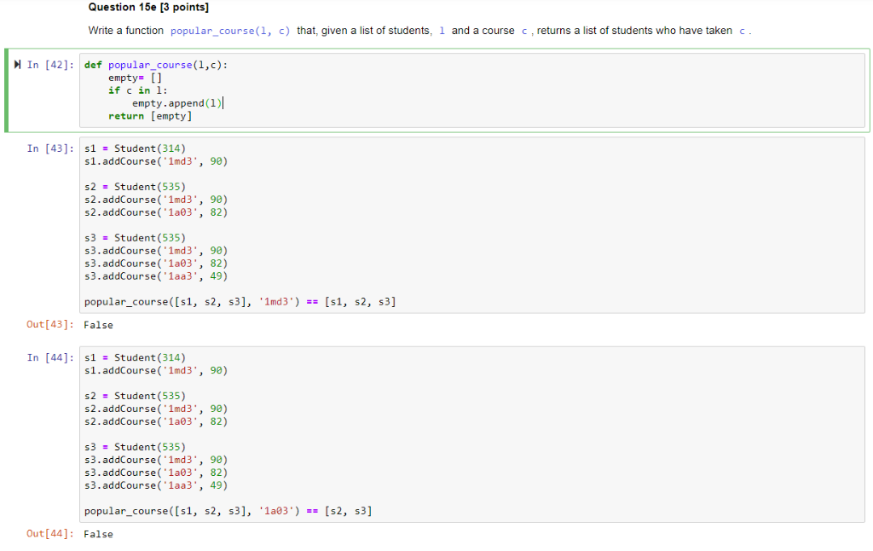Click 'popular_course(l, c)' in the question text
Screen dimensions: 873x551
pos(230,31)
